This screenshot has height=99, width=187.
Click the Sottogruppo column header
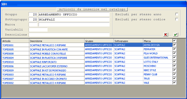click(128, 41)
